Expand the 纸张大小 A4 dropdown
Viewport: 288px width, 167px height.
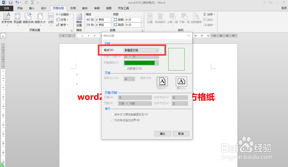pos(133,79)
